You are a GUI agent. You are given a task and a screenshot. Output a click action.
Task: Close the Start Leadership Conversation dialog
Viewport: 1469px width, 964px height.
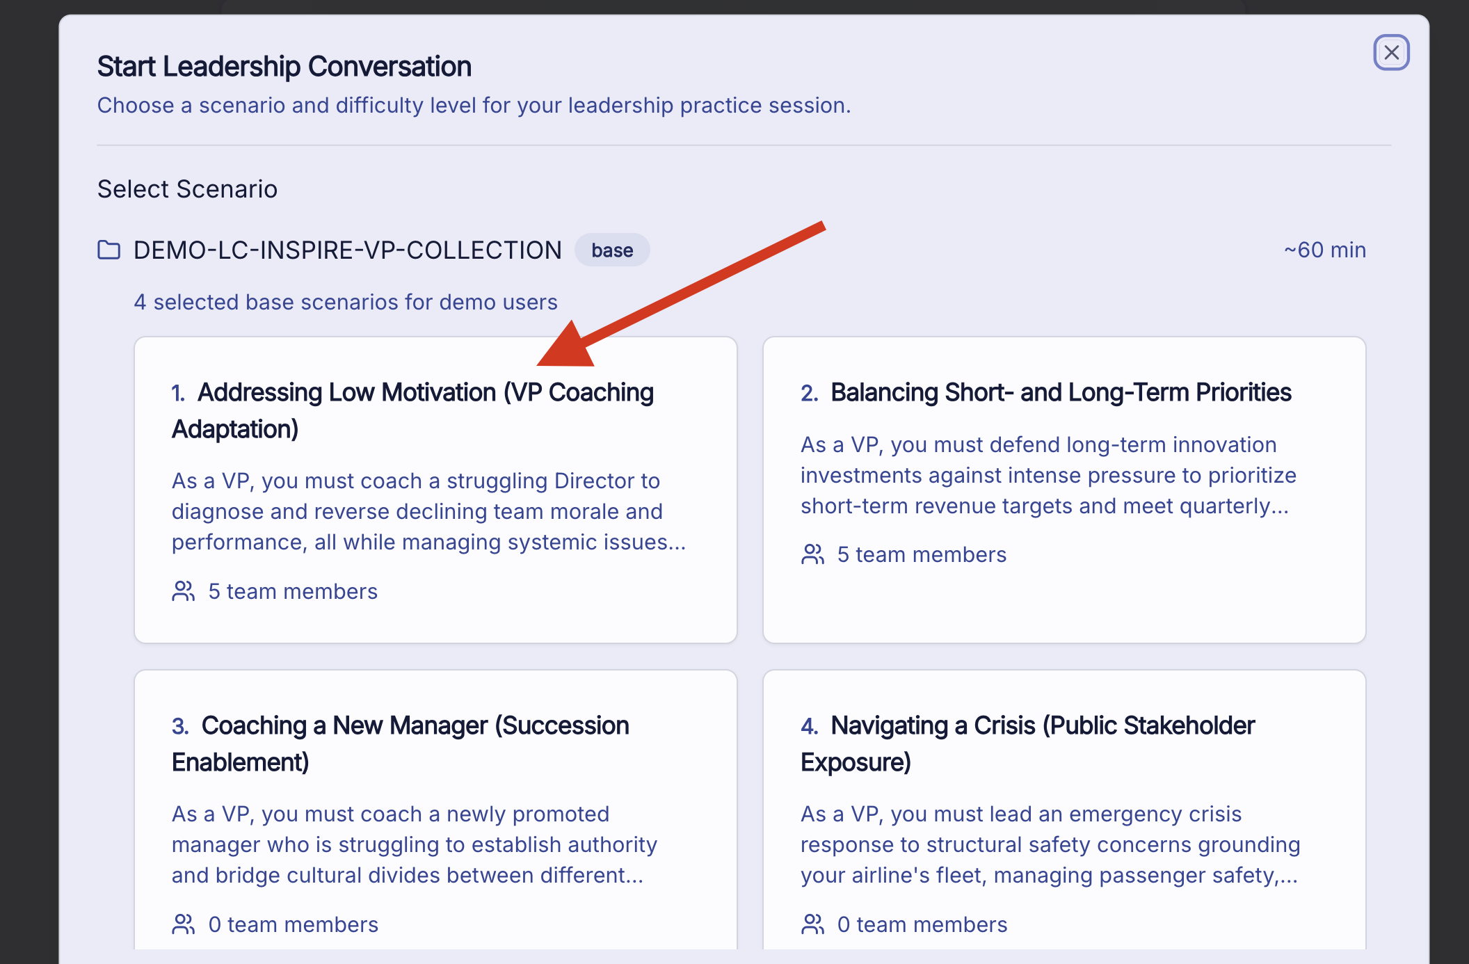coord(1391,53)
